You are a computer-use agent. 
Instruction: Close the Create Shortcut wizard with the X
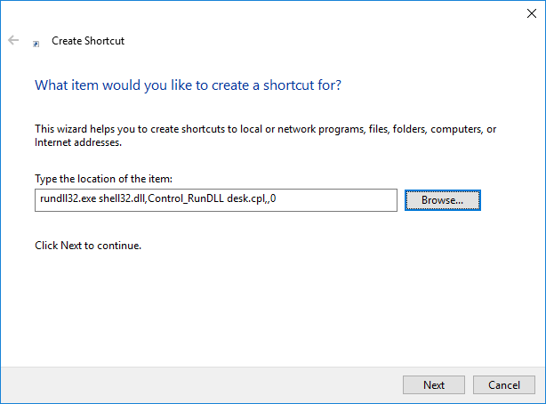coord(532,13)
